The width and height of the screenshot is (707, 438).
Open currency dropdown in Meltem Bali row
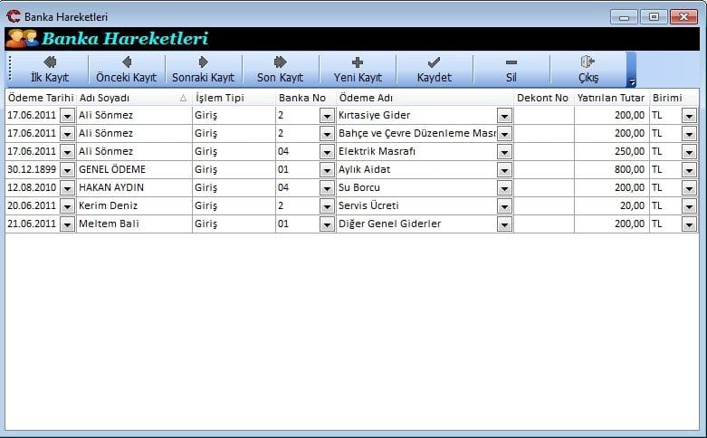pos(689,224)
